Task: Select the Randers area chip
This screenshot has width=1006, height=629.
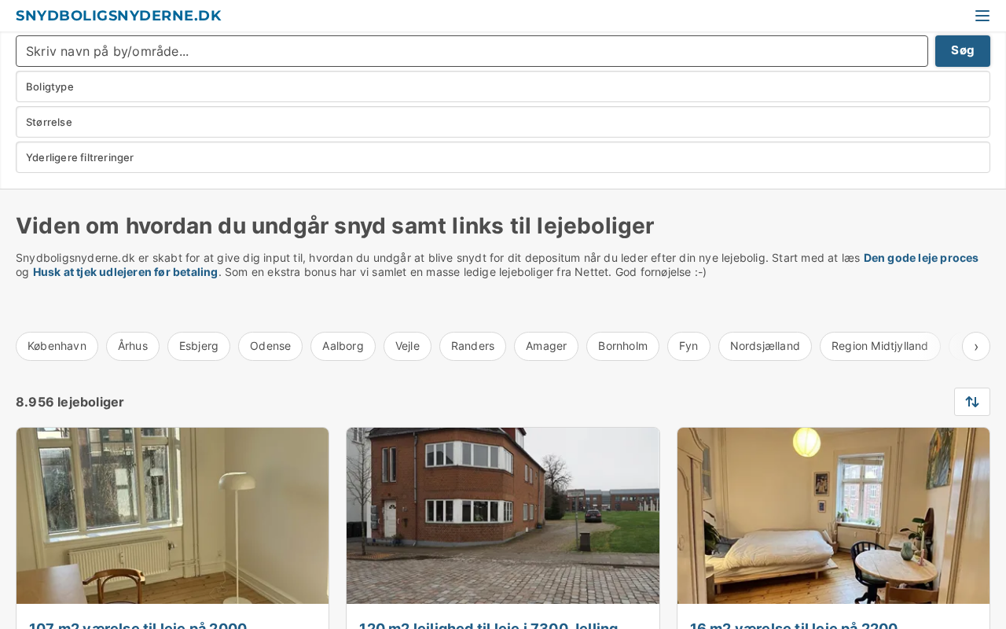Action: 472,346
